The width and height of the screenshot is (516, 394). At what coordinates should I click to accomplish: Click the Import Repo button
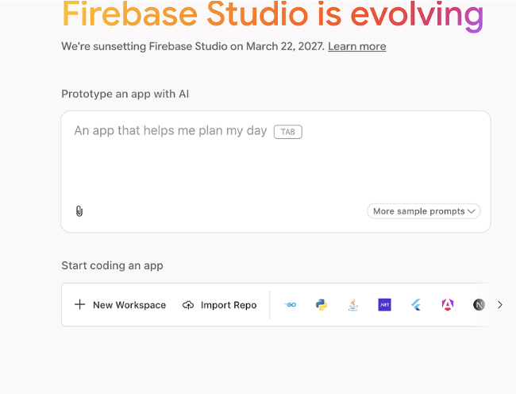click(x=220, y=305)
